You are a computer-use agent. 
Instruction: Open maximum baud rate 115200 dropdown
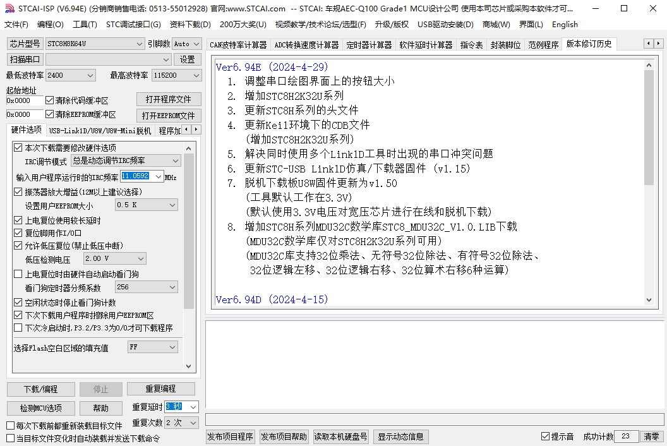[x=176, y=75]
